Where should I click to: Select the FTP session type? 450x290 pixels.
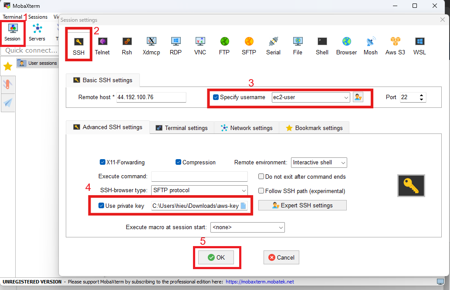point(224,46)
